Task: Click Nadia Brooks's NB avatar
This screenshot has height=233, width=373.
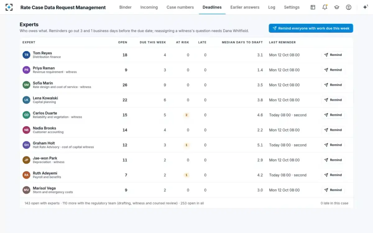Action: [26, 130]
